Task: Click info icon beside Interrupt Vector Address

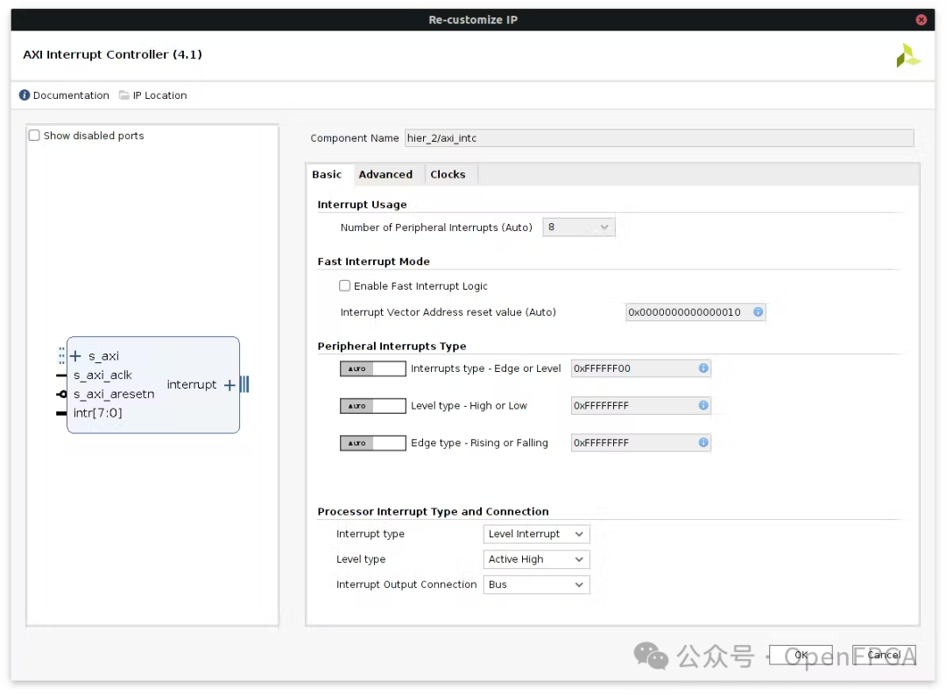Action: coord(758,312)
